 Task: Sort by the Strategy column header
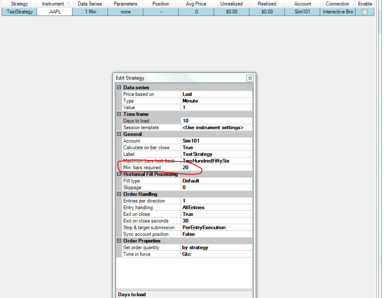[19, 4]
